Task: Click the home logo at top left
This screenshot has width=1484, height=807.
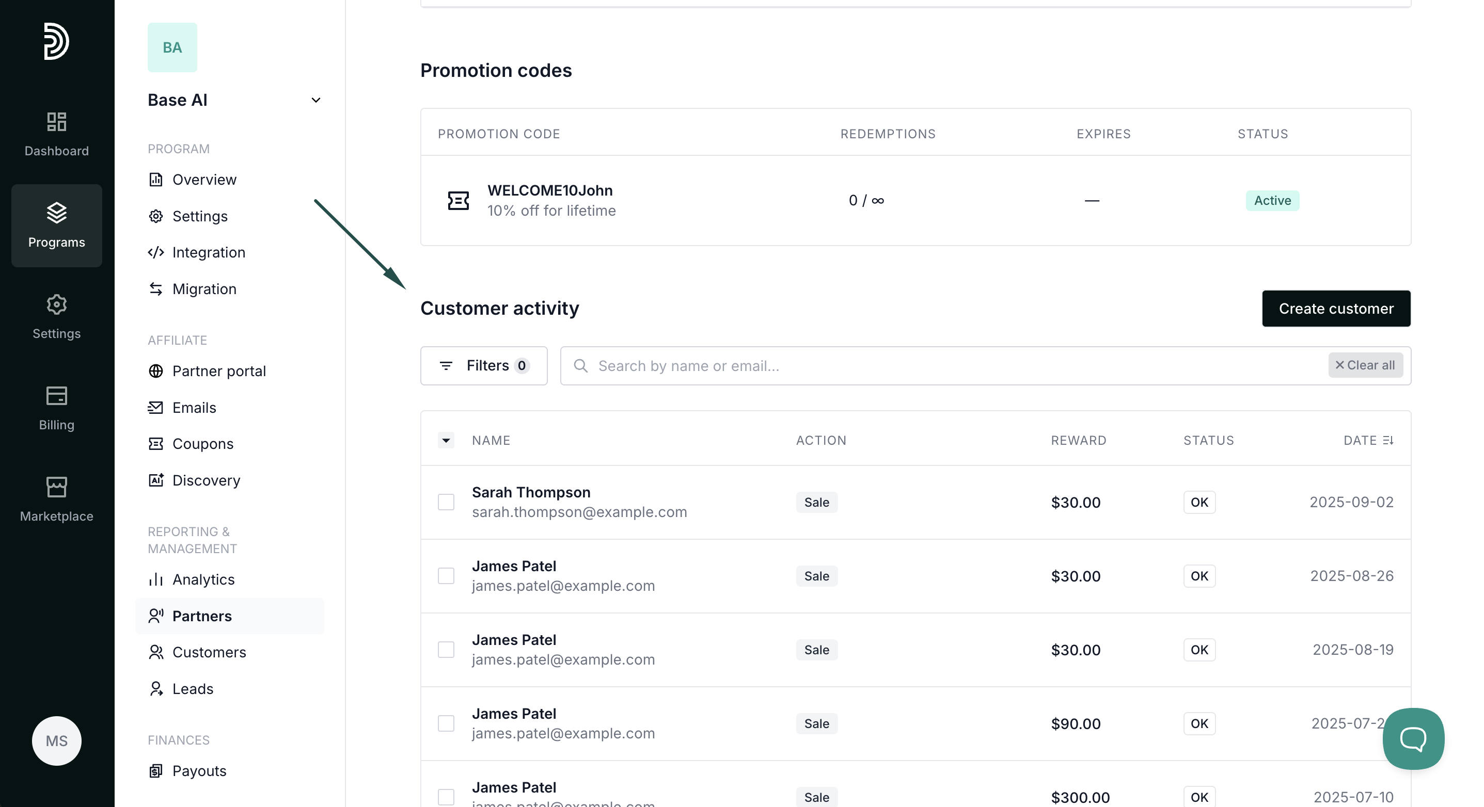Action: [x=56, y=41]
